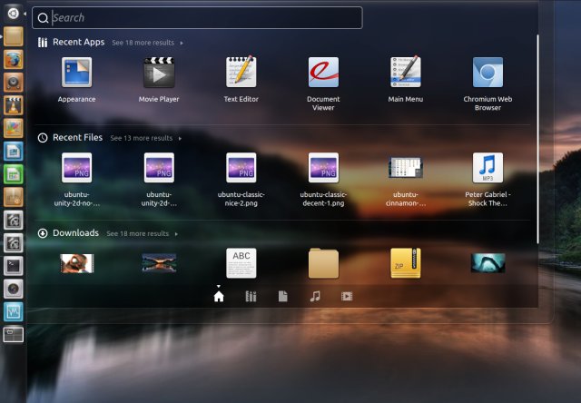Open System Monitor from the launcher

pos(14,312)
